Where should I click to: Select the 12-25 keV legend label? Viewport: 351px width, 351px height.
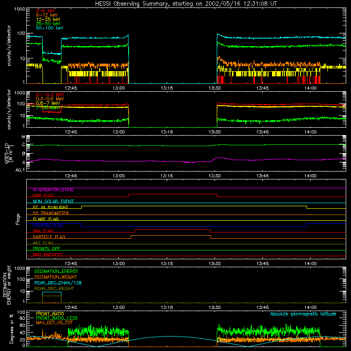[x=48, y=19]
